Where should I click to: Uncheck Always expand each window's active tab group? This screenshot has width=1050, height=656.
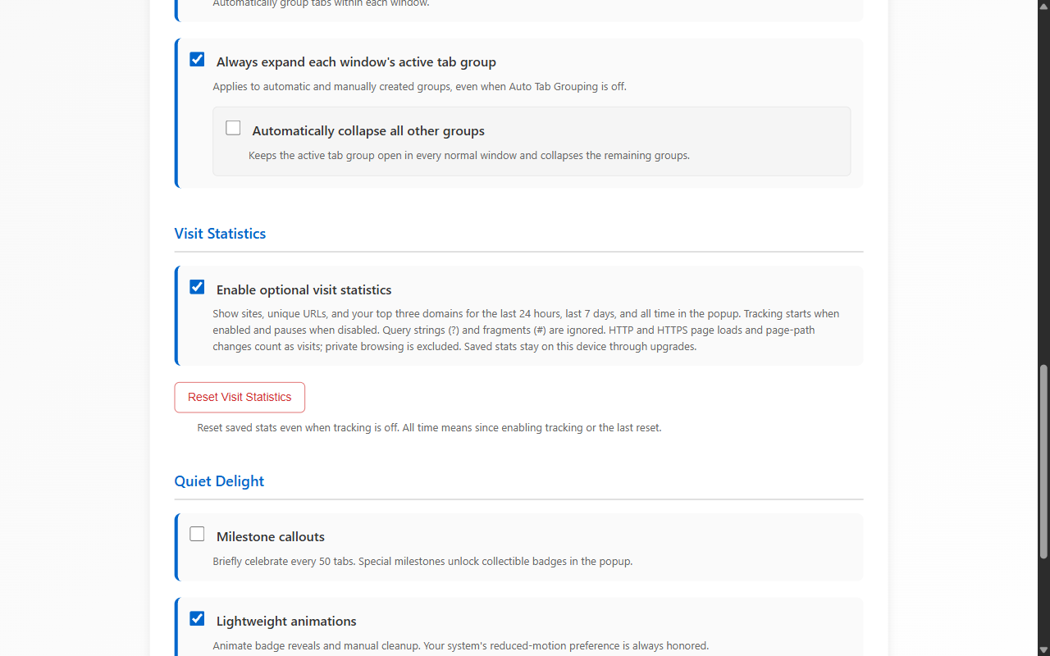tap(197, 59)
